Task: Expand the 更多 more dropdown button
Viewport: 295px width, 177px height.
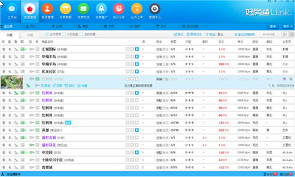Action: (x=288, y=27)
